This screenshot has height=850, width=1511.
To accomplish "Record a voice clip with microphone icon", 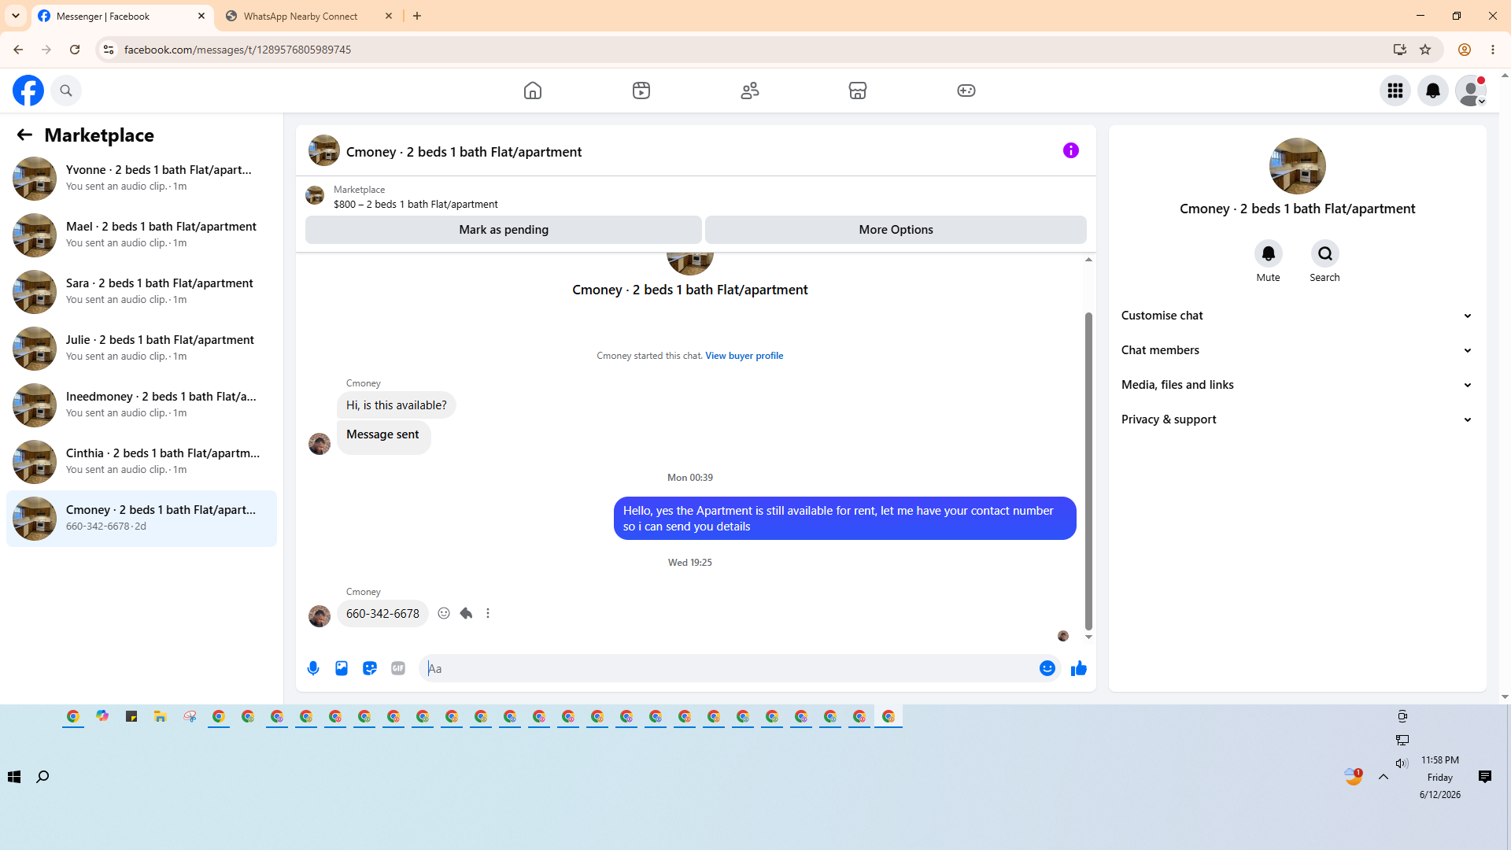I will coord(313,668).
